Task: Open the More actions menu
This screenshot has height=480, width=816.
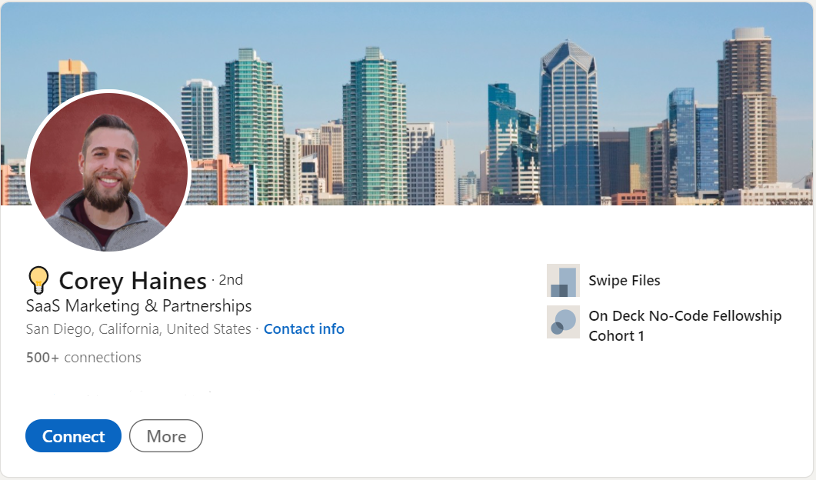Action: [165, 435]
